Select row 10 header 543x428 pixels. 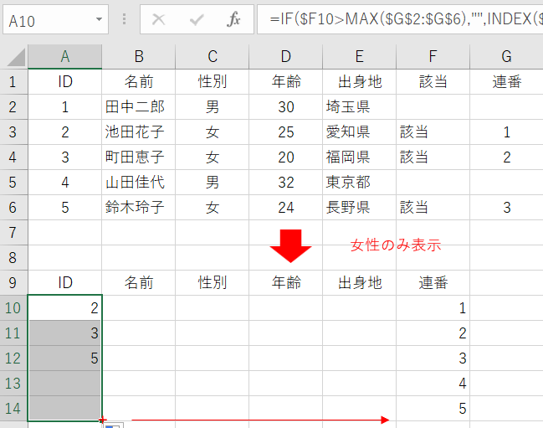(13, 307)
